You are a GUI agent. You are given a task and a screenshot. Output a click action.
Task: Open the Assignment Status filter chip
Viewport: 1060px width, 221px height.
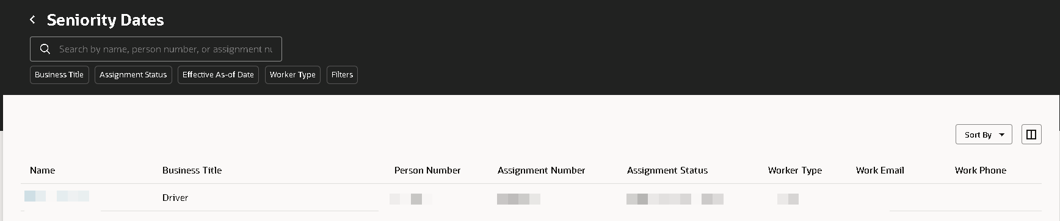tap(133, 75)
